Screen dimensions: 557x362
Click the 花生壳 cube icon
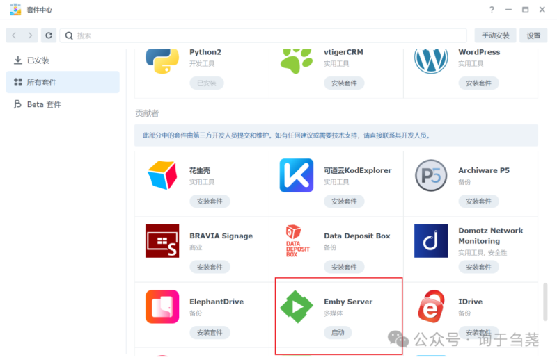162,175
